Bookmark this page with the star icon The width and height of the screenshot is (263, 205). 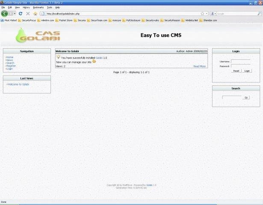(202, 14)
